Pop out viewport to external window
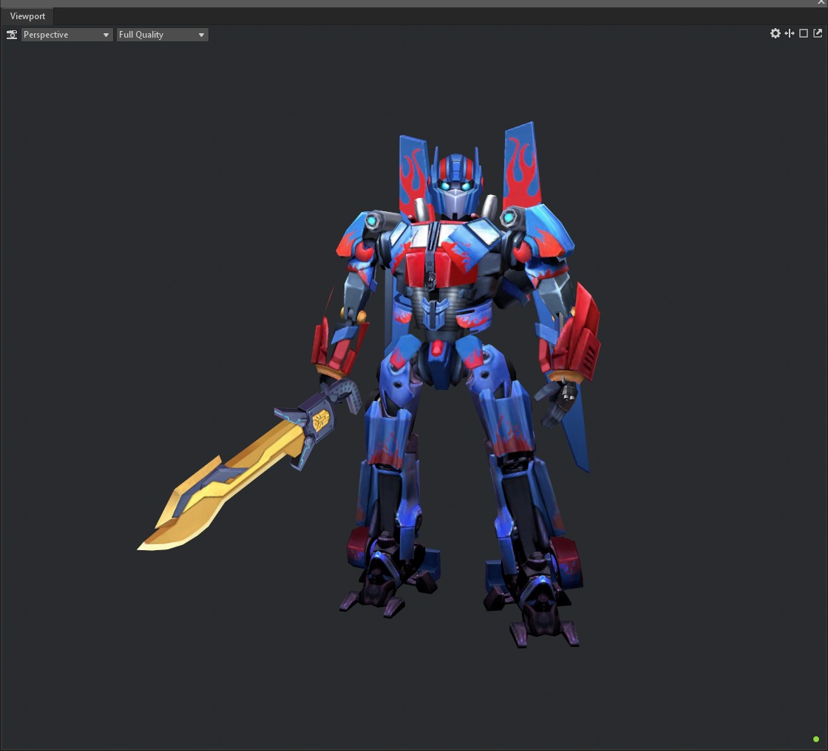Screen dimensions: 828x751 (x=818, y=33)
